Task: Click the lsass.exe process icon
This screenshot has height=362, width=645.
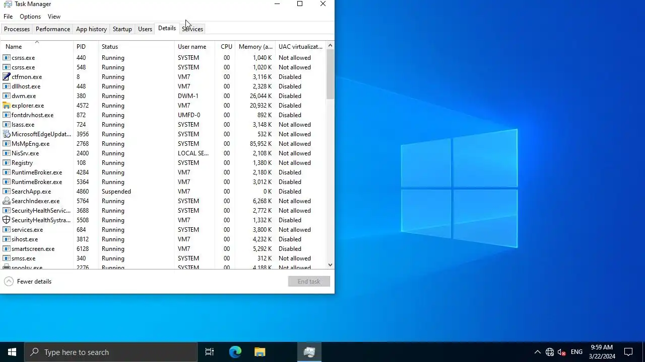Action: (x=7, y=125)
